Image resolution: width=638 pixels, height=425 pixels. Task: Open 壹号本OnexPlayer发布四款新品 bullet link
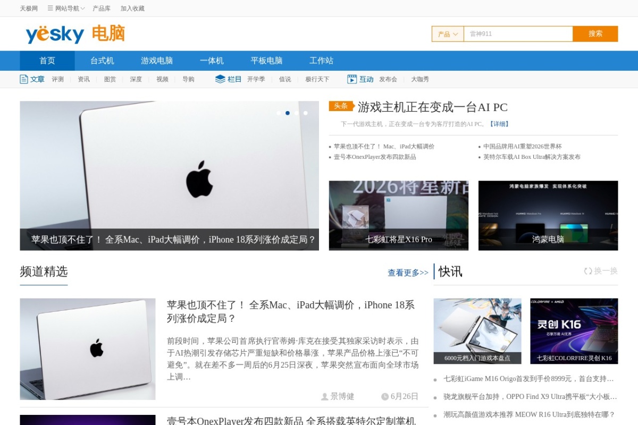375,157
